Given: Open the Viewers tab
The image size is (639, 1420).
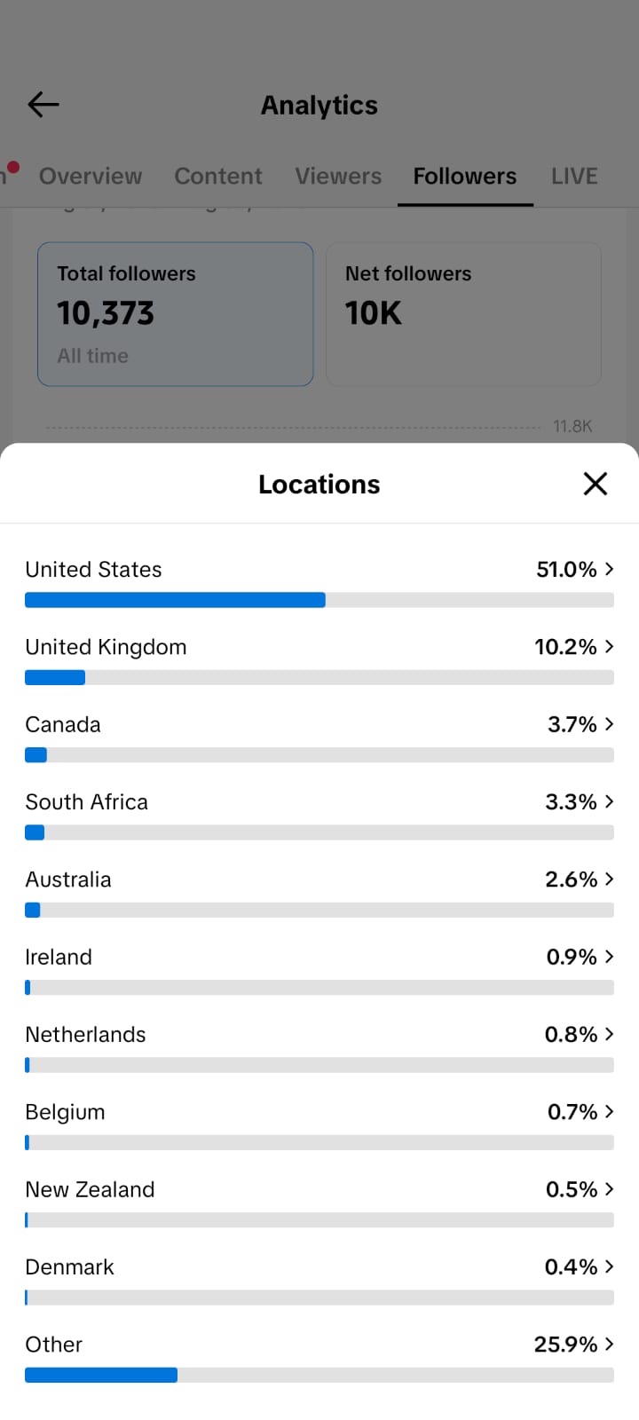Looking at the screenshot, I should click(338, 176).
